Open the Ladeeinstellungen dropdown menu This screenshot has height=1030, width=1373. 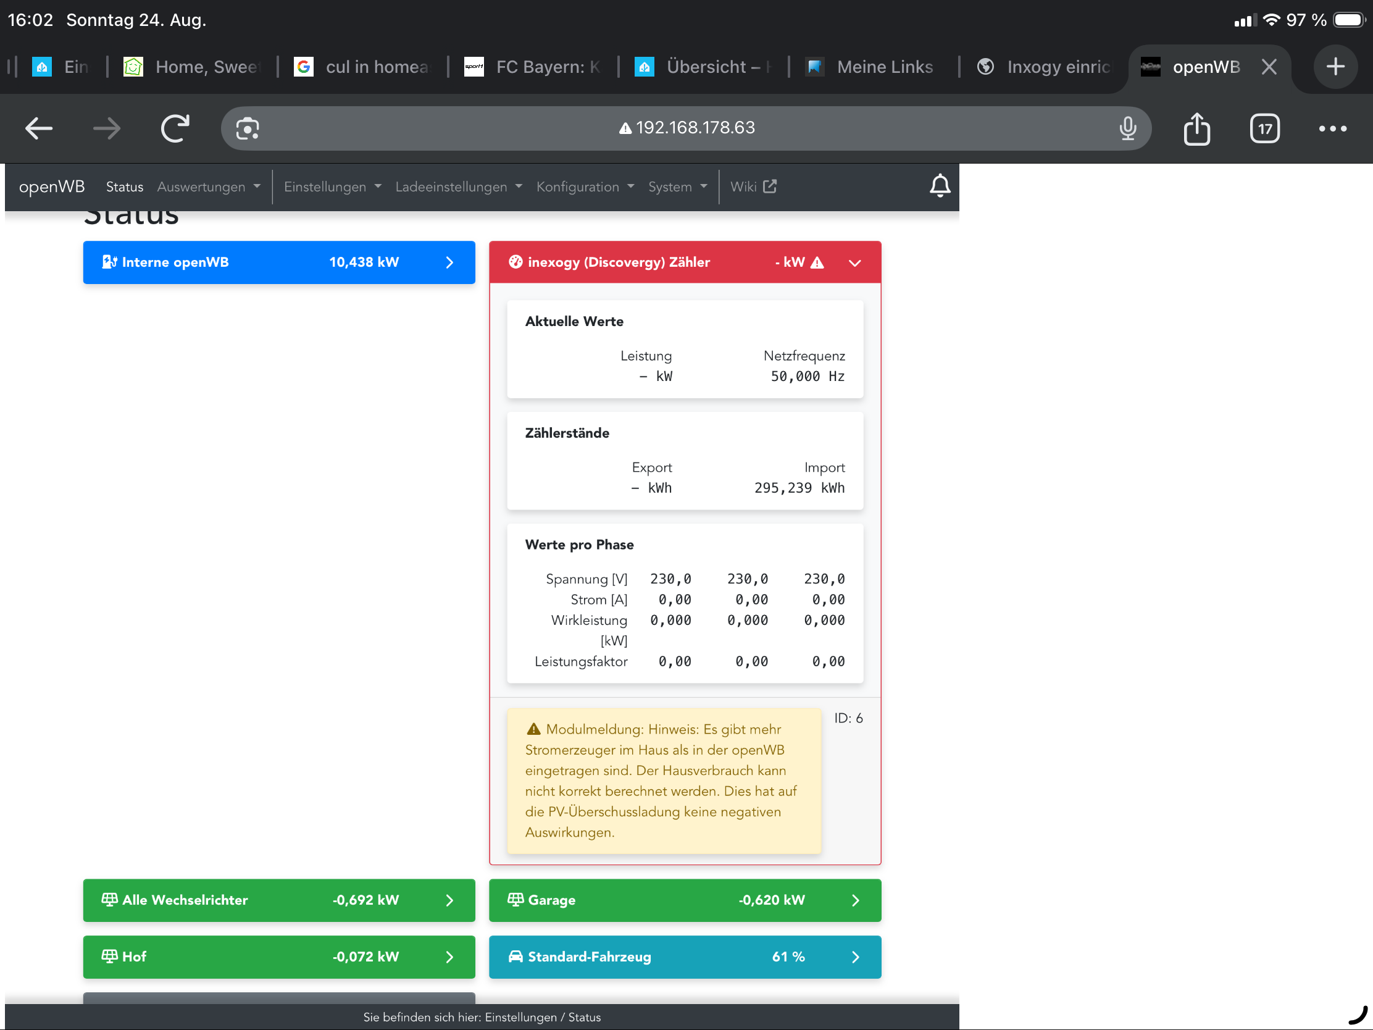pyautogui.click(x=458, y=187)
